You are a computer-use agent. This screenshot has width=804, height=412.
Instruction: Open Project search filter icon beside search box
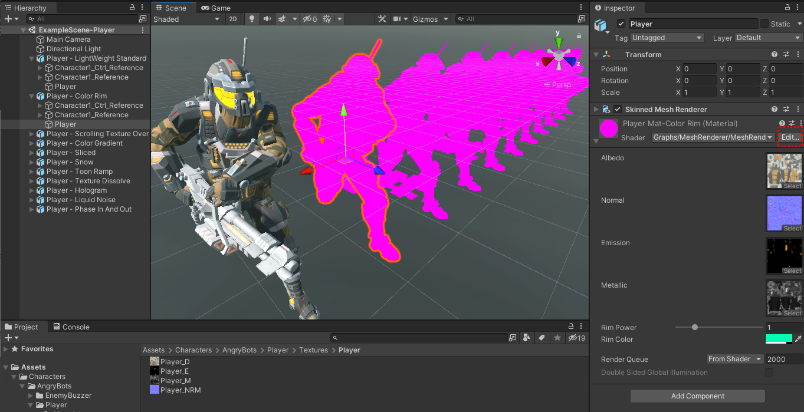pos(513,338)
